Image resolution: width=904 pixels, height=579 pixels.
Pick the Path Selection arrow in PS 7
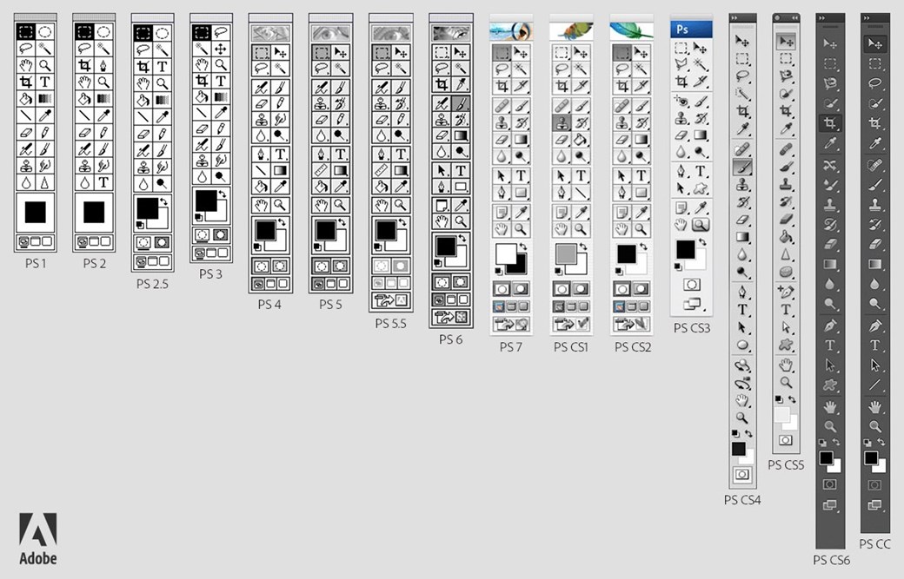pos(502,175)
